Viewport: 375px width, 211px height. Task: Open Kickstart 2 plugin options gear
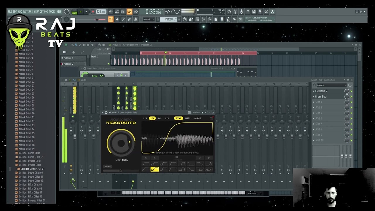tap(106, 113)
